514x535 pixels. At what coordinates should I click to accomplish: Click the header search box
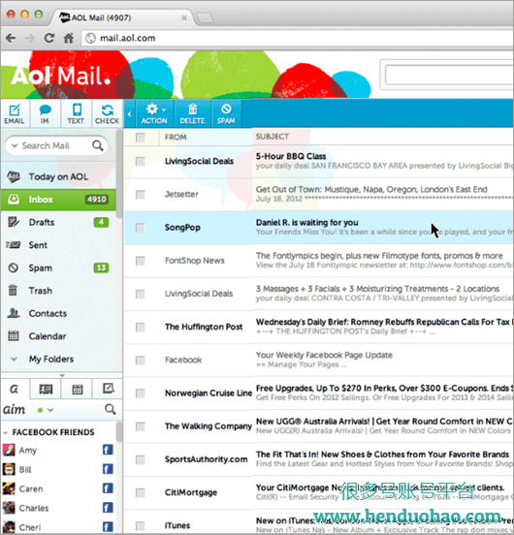coord(448,75)
